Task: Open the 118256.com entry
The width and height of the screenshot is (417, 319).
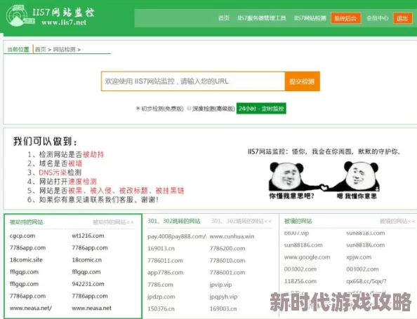Action: coord(300,281)
